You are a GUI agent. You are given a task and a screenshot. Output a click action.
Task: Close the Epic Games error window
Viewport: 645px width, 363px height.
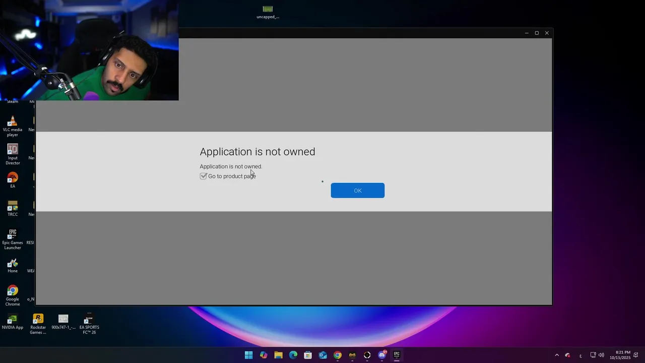547,33
